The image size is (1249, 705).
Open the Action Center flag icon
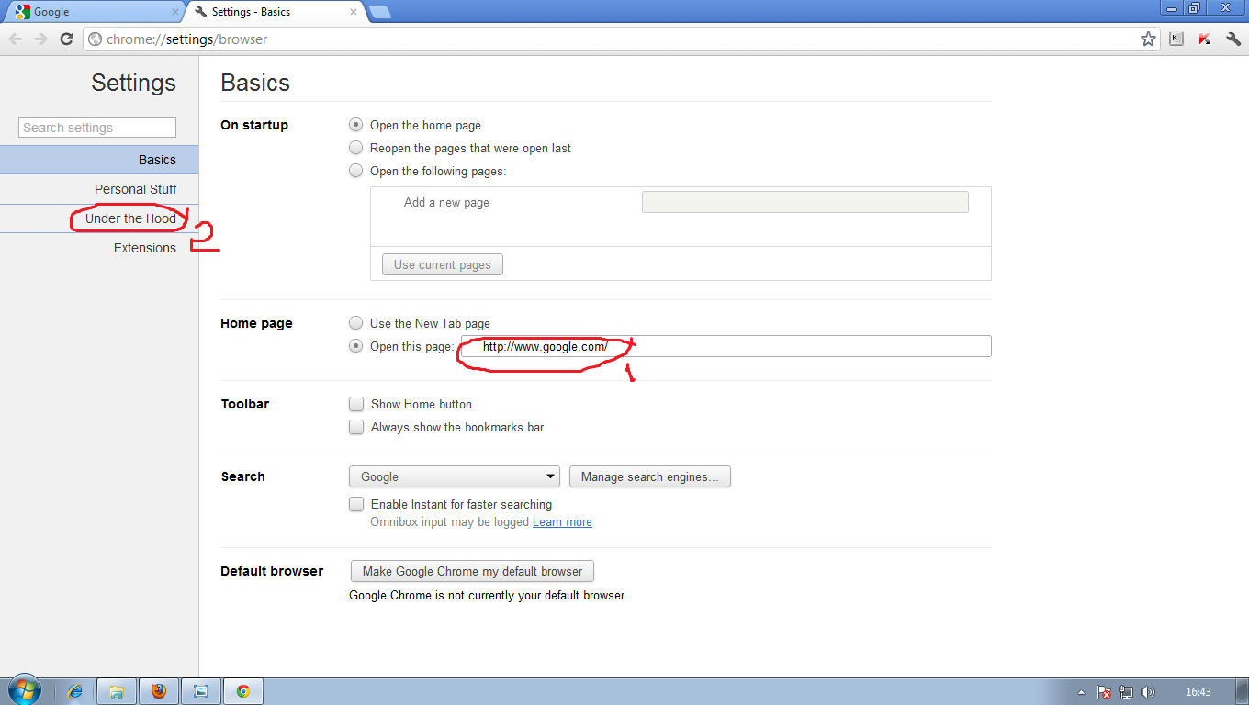pos(1105,692)
